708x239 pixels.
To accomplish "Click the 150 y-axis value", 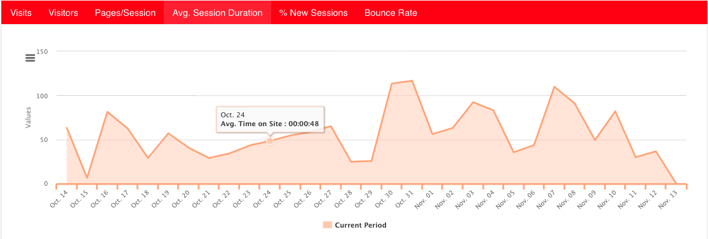I will click(x=43, y=51).
